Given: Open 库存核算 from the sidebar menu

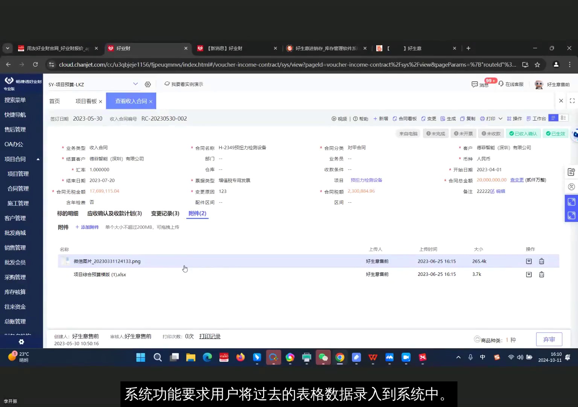Looking at the screenshot, I should pos(15,292).
